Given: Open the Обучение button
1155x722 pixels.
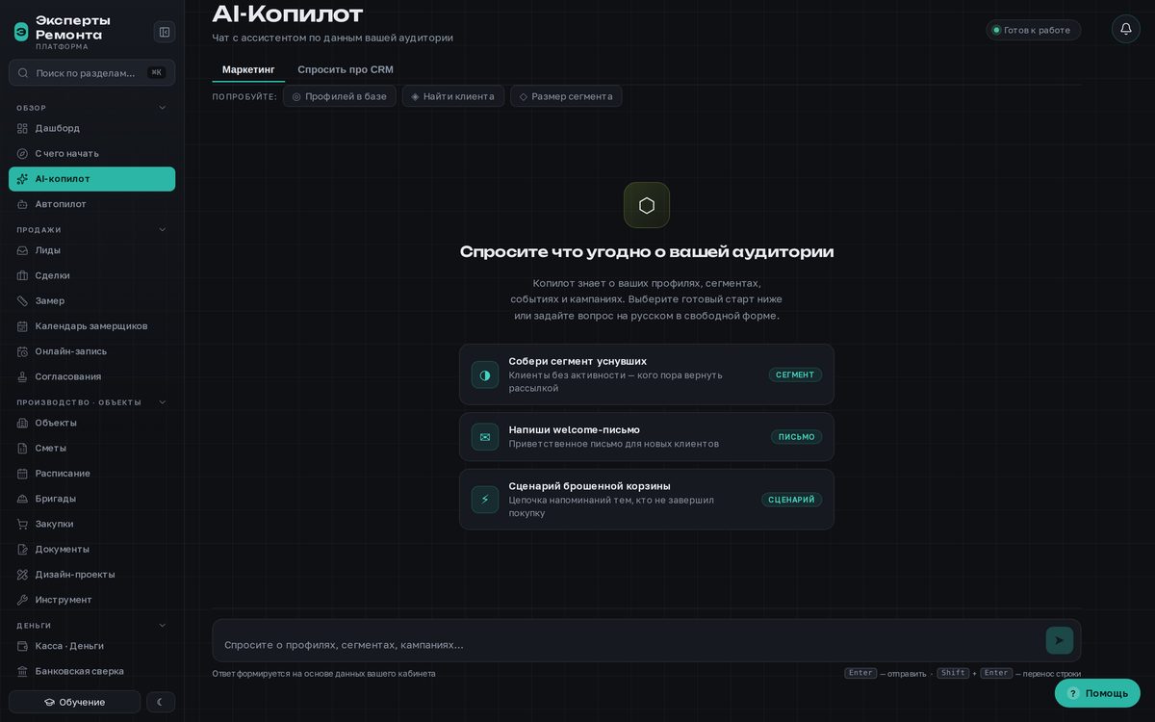Looking at the screenshot, I should tap(75, 702).
